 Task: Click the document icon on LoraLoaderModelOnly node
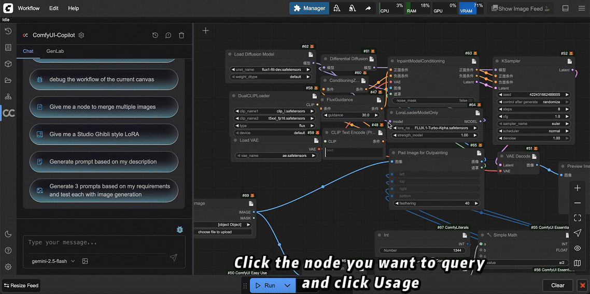[477, 113]
